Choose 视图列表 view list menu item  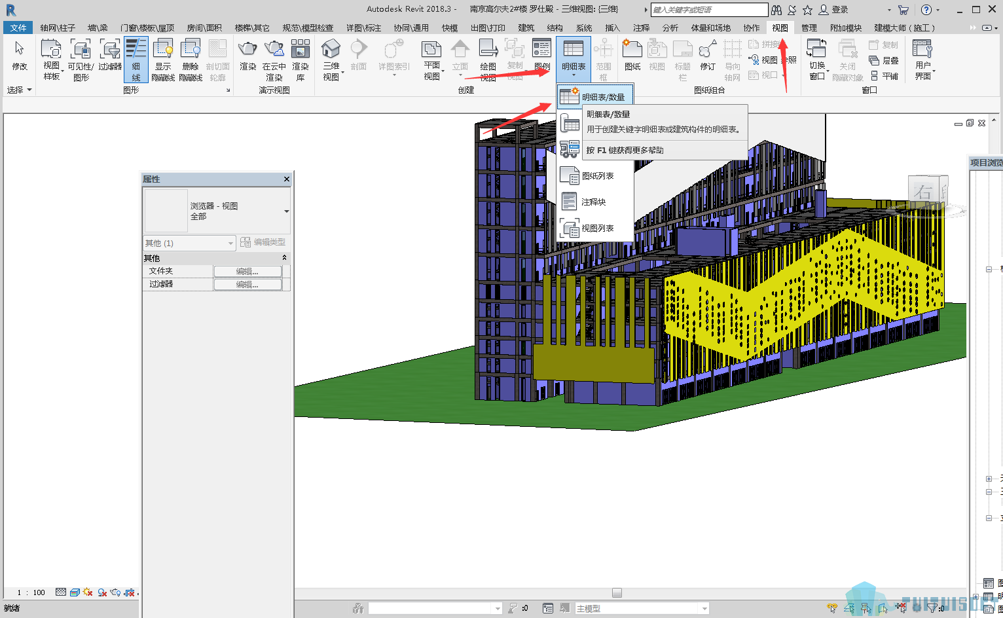595,228
